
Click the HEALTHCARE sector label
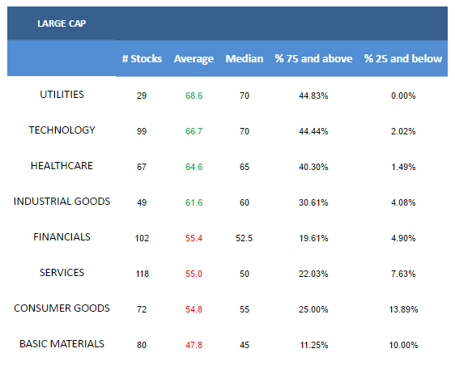click(x=62, y=166)
